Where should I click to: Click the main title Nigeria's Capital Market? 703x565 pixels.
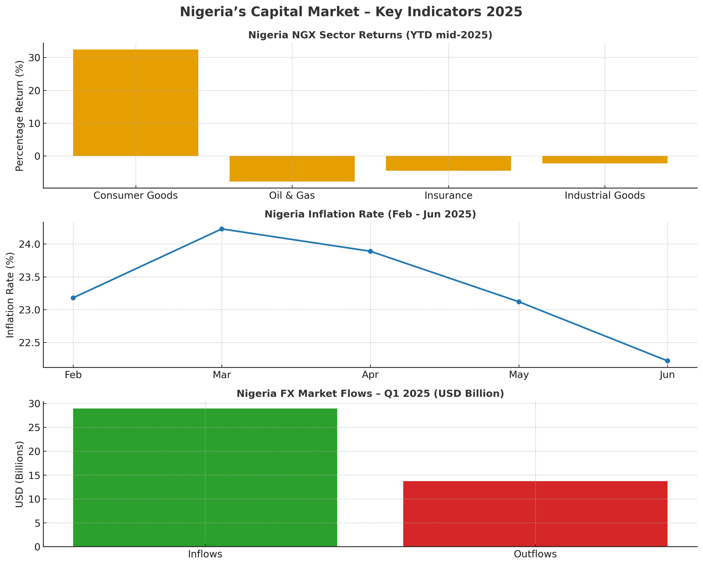point(351,12)
